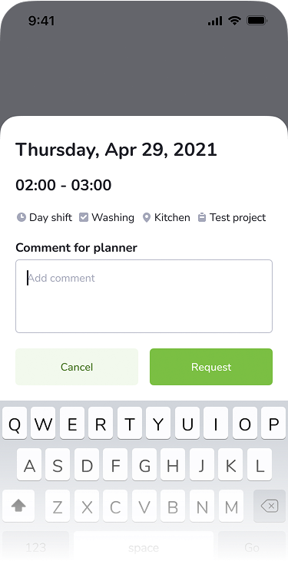
Task: Click the clock icon beside Day shift
Action: pyautogui.click(x=22, y=217)
